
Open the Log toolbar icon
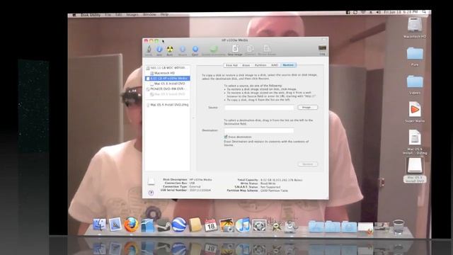click(x=322, y=50)
